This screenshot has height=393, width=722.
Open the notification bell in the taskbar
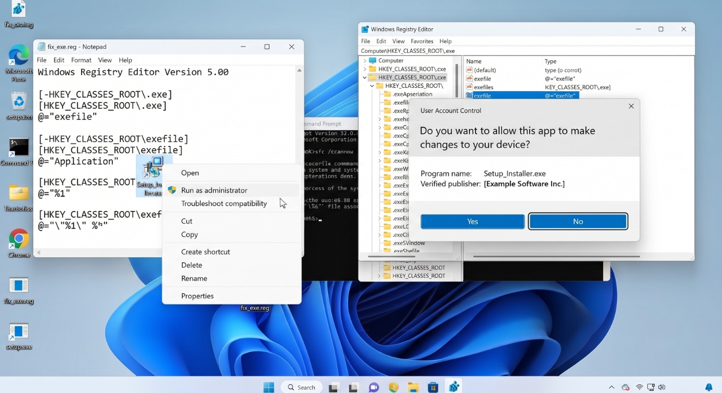[x=709, y=387]
